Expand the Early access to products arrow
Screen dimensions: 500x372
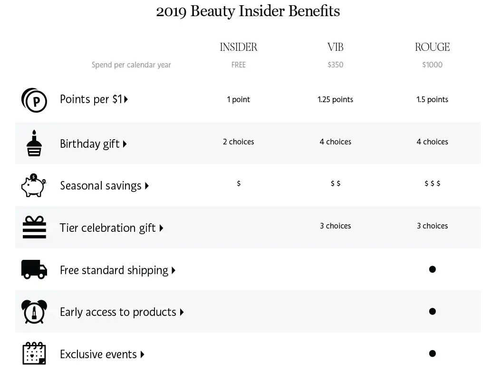coord(182,313)
